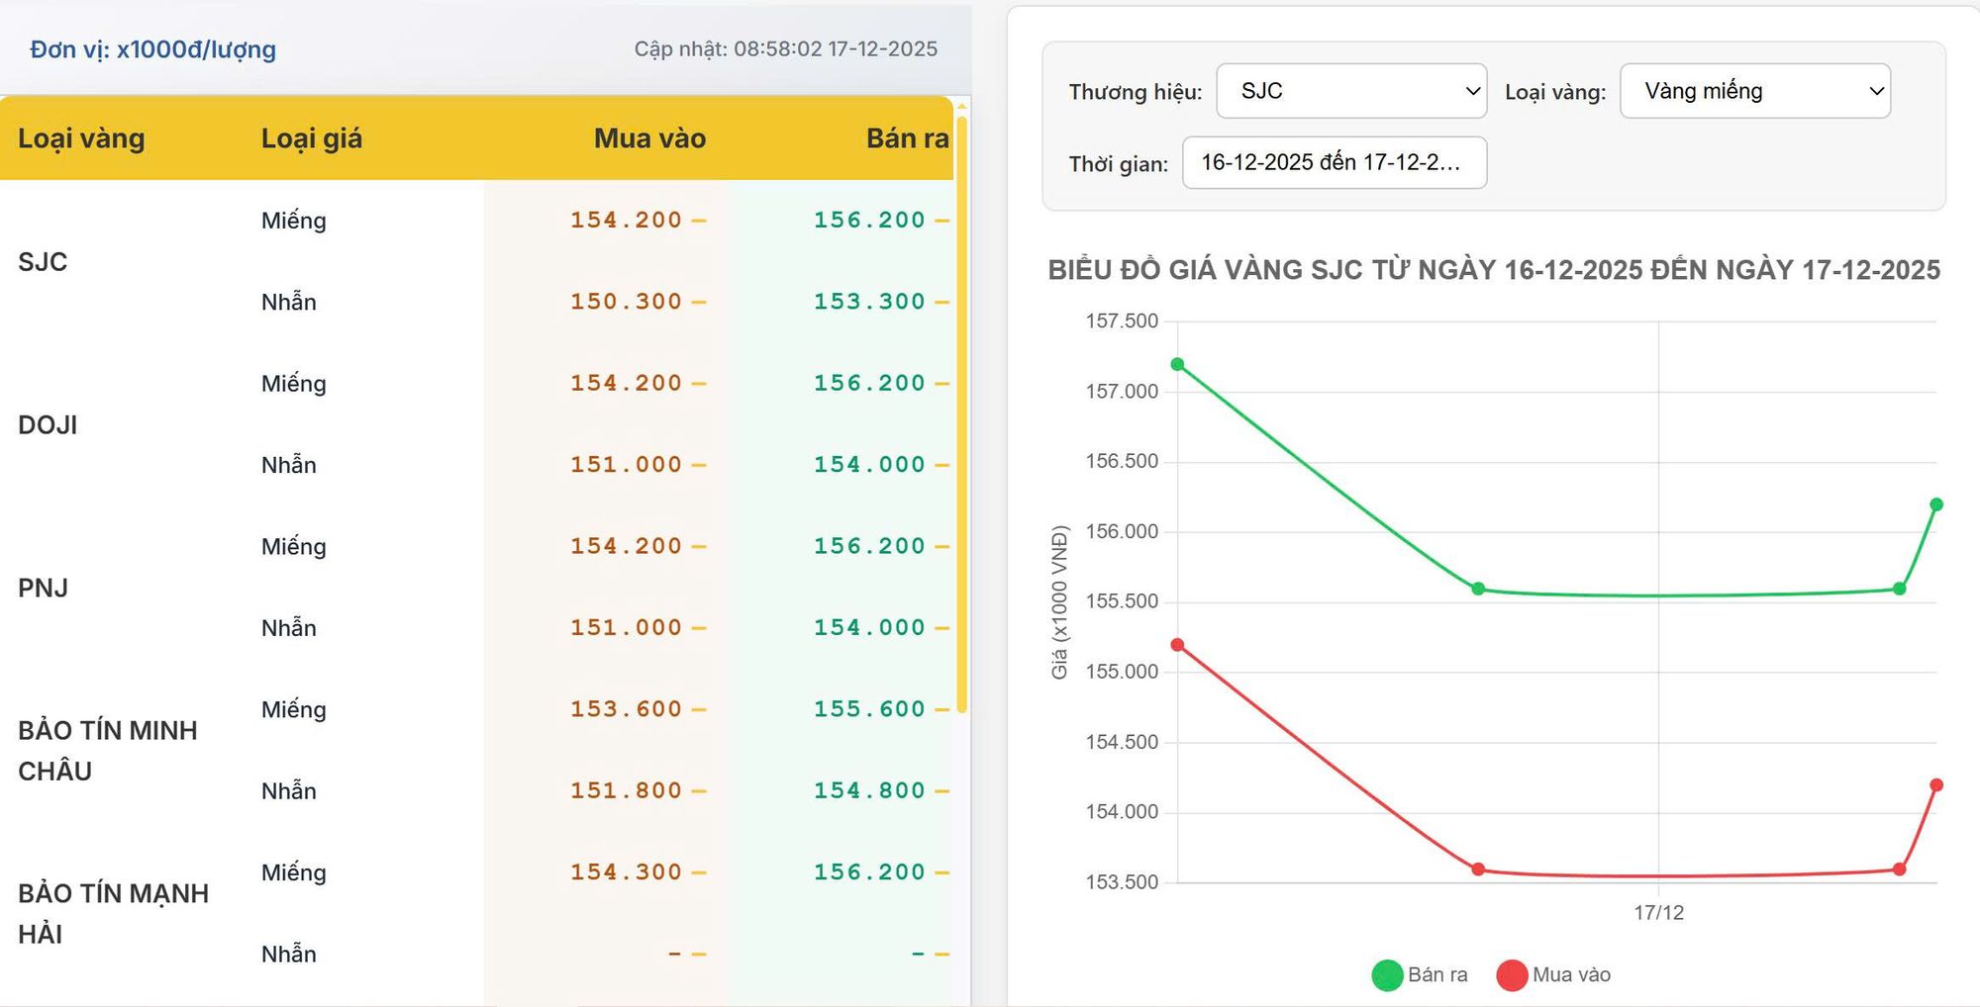This screenshot has width=1980, height=1007.
Task: Click the PNJ Nhẫn buy price 151.000
Action: 625,628
